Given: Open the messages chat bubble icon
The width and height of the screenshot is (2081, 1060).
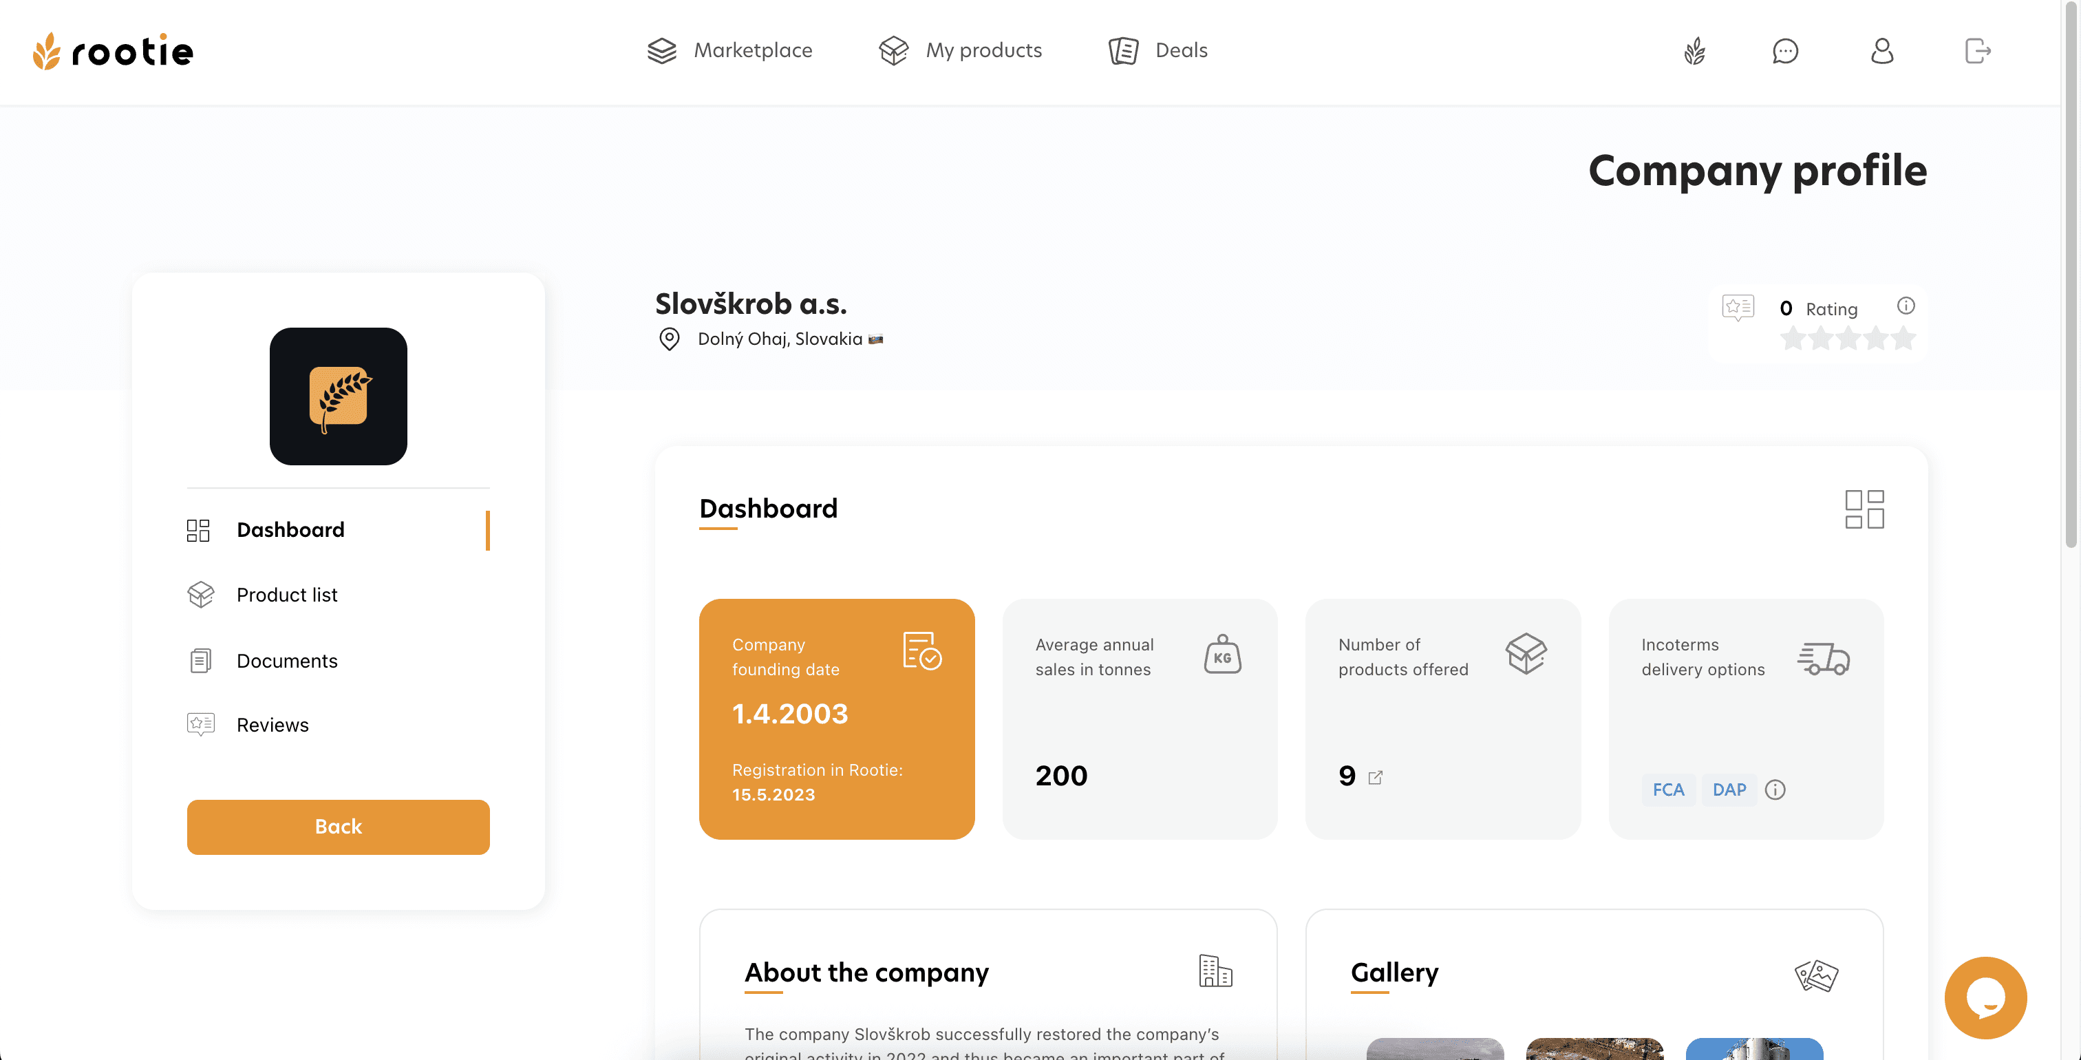Looking at the screenshot, I should click(x=1785, y=51).
